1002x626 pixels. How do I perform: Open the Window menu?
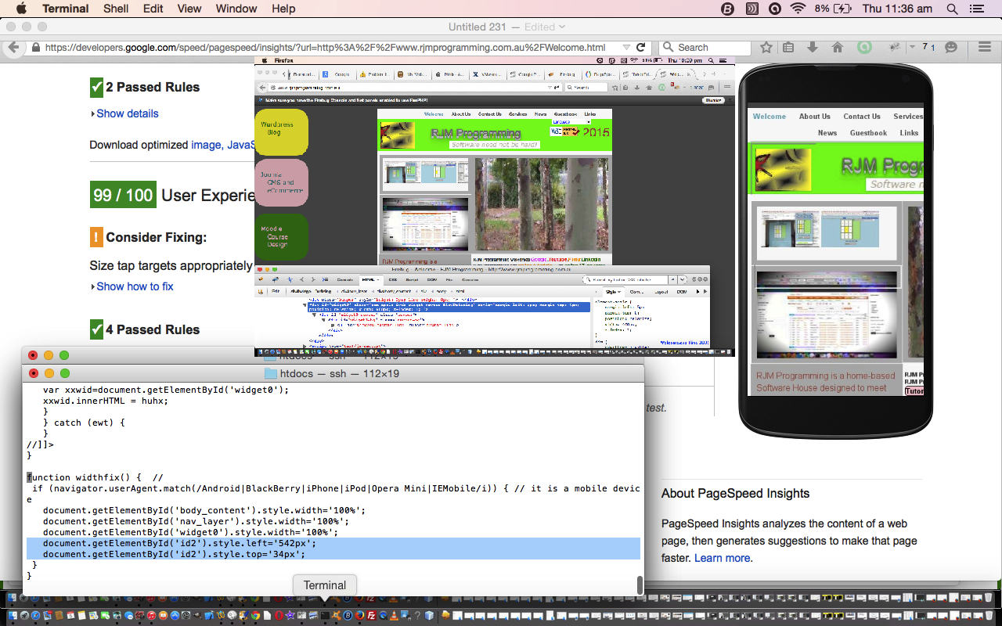pyautogui.click(x=236, y=9)
